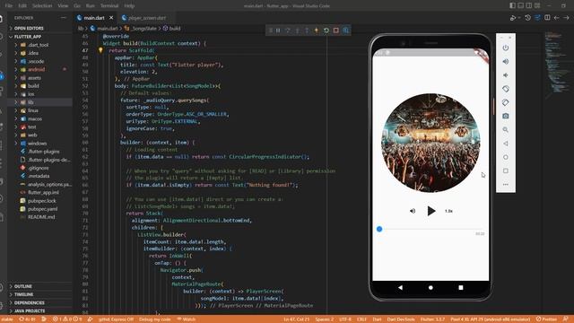This screenshot has height=323, width=574.
Task: Toggle the secondary sidebar layout icon
Action: coord(529,5)
